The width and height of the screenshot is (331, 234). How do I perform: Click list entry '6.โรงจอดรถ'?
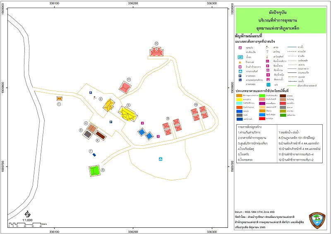[245, 160]
